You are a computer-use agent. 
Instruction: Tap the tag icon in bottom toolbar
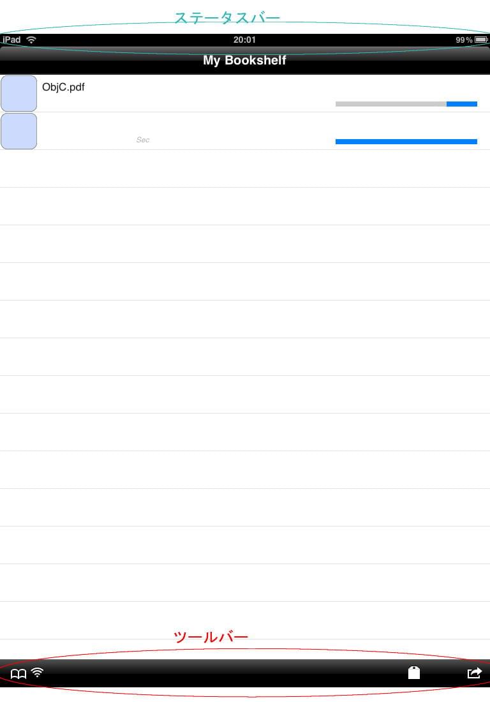pyautogui.click(x=414, y=673)
